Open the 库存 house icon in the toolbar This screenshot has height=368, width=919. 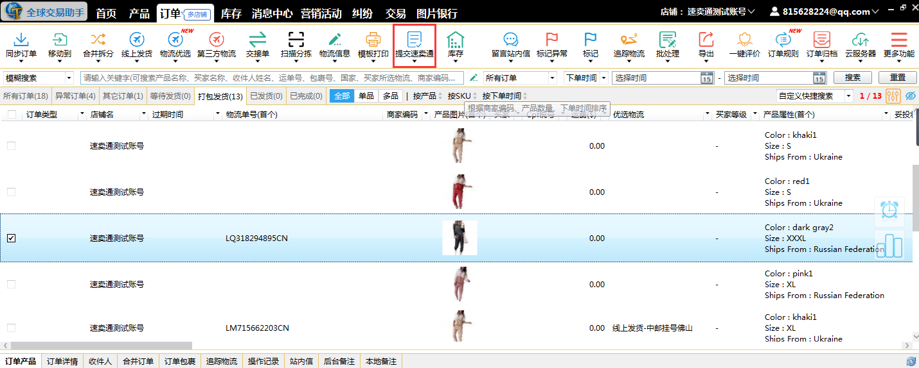[456, 40]
